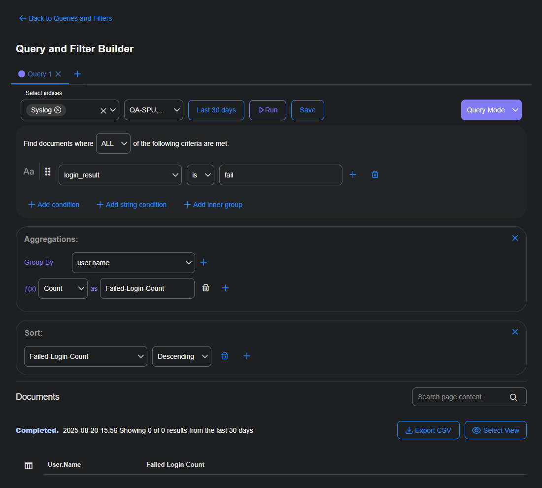Screen dimensions: 542x488
Task: Delete the Count aggregation function
Action: (205, 288)
